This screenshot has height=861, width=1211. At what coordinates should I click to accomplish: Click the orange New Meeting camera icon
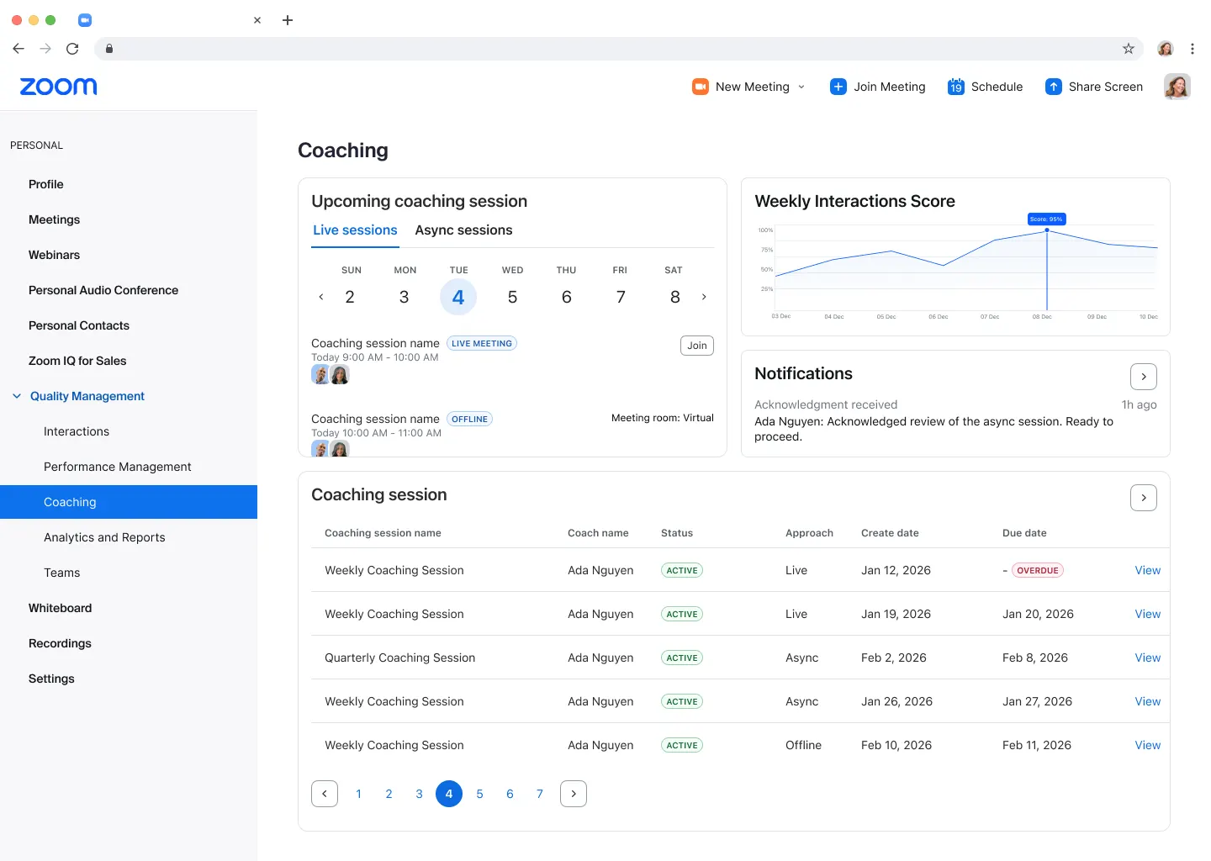tap(700, 87)
